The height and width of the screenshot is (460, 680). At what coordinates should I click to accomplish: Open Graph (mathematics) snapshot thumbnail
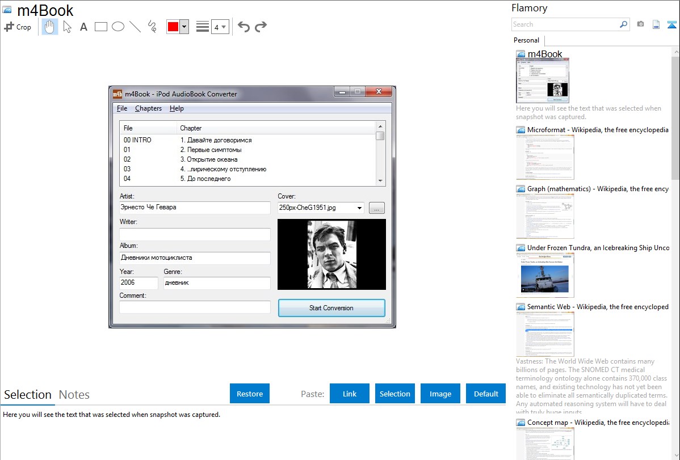coord(545,216)
